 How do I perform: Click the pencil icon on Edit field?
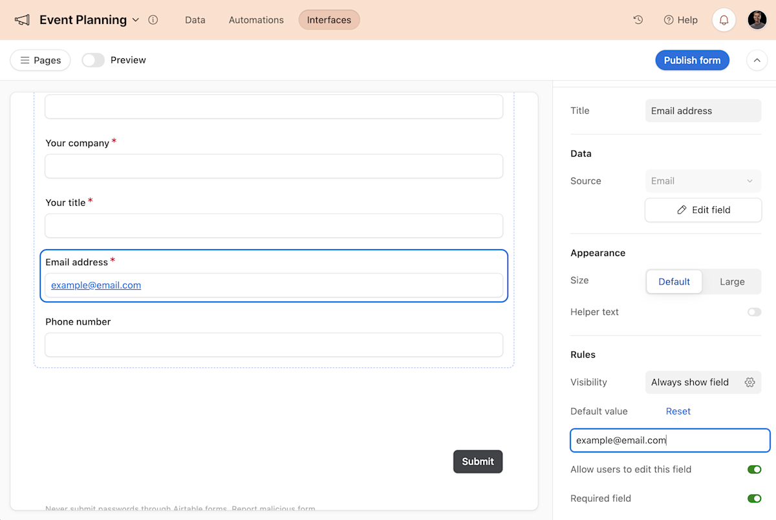pos(682,210)
